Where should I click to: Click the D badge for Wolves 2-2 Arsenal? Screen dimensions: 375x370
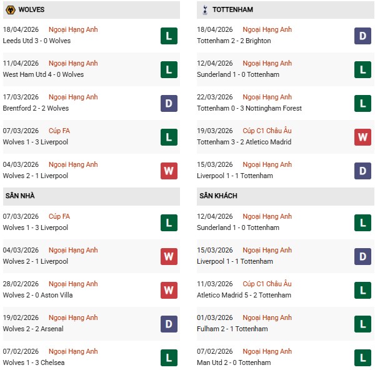169,324
